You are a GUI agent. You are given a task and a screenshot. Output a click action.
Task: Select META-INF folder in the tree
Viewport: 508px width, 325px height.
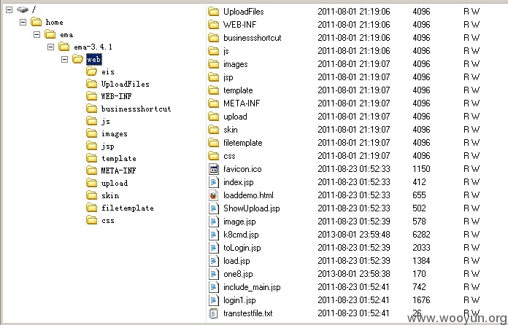pyautogui.click(x=118, y=171)
